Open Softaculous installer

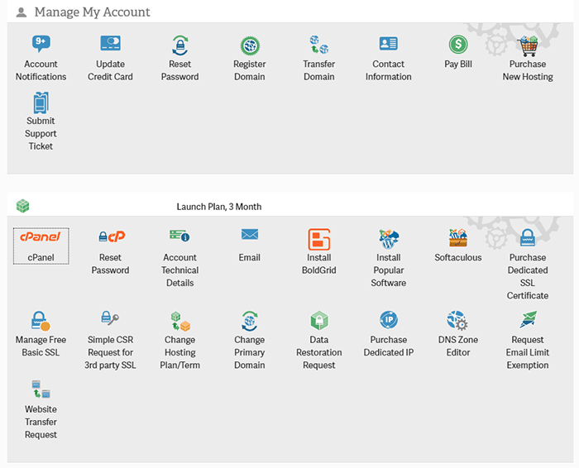click(x=457, y=238)
